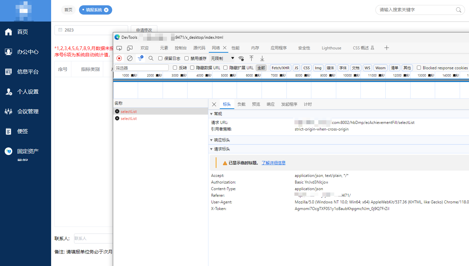
Task: Toggle device emulation icon in DevTools
Action: pyautogui.click(x=130, y=48)
